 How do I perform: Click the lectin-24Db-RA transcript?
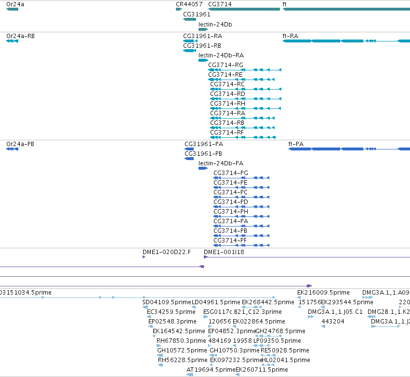pyautogui.click(x=203, y=60)
